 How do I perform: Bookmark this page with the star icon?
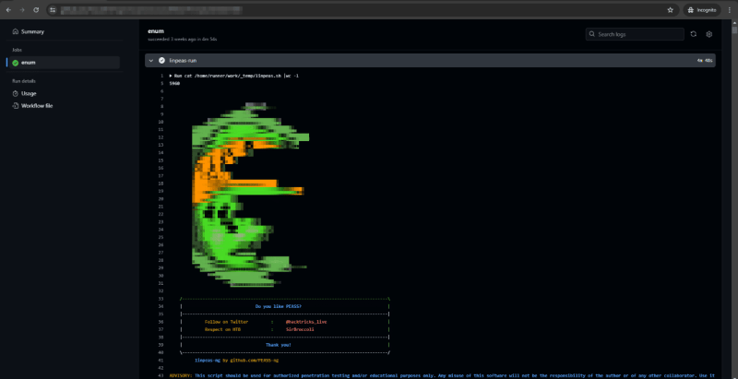pos(671,10)
